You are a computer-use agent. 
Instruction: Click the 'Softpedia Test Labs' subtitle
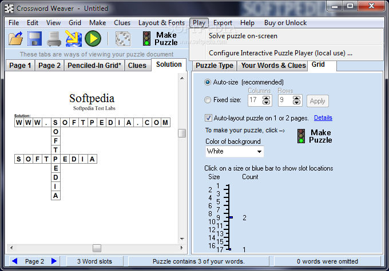click(x=94, y=108)
